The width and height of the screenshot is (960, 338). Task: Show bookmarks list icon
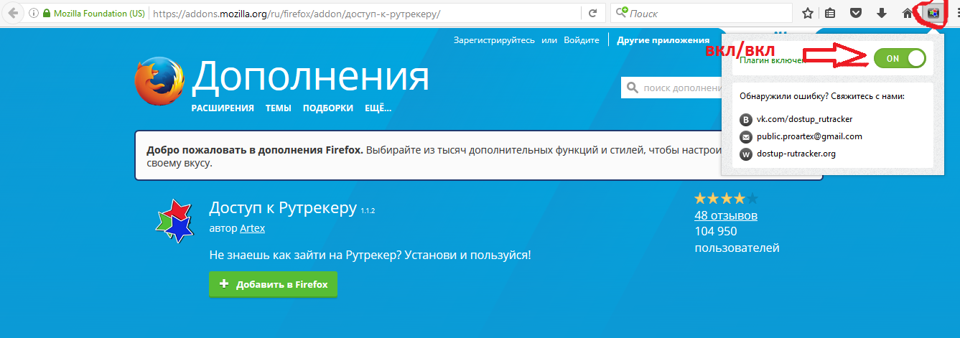(x=831, y=13)
